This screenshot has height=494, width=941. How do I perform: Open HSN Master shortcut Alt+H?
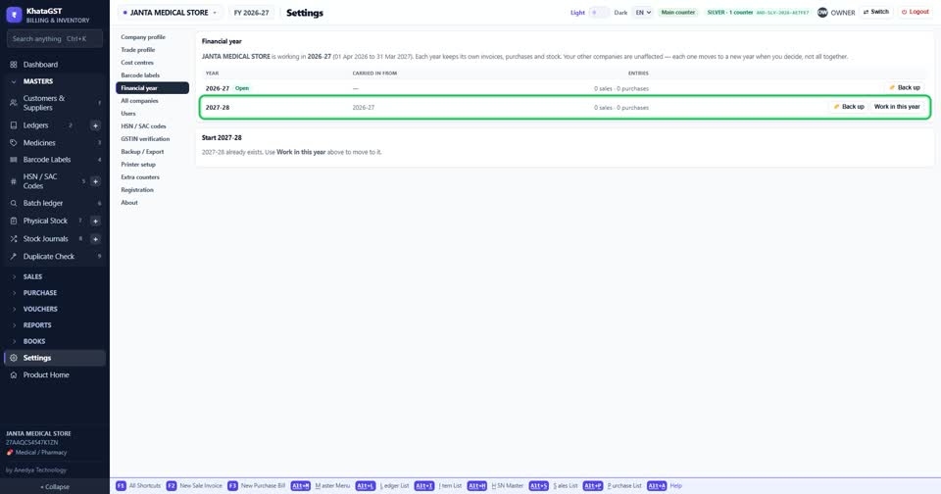pos(495,485)
